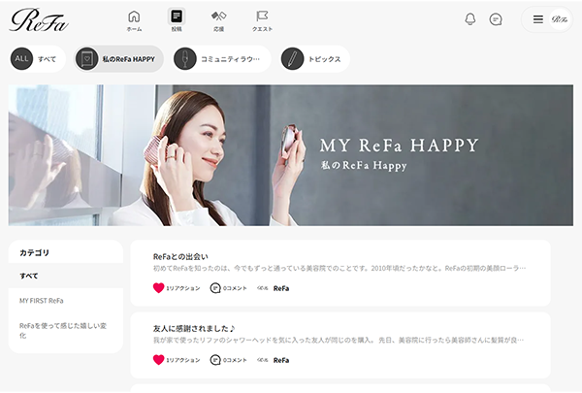Open the post titled ReFaとの出会い
This screenshot has width=582, height=393.
click(x=180, y=257)
